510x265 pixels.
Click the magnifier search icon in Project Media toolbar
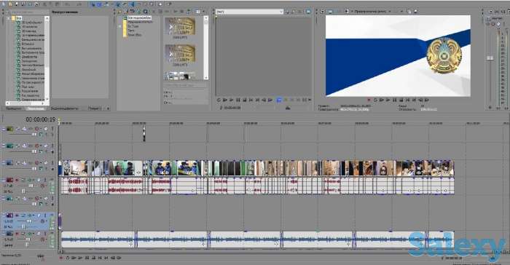tap(145, 12)
